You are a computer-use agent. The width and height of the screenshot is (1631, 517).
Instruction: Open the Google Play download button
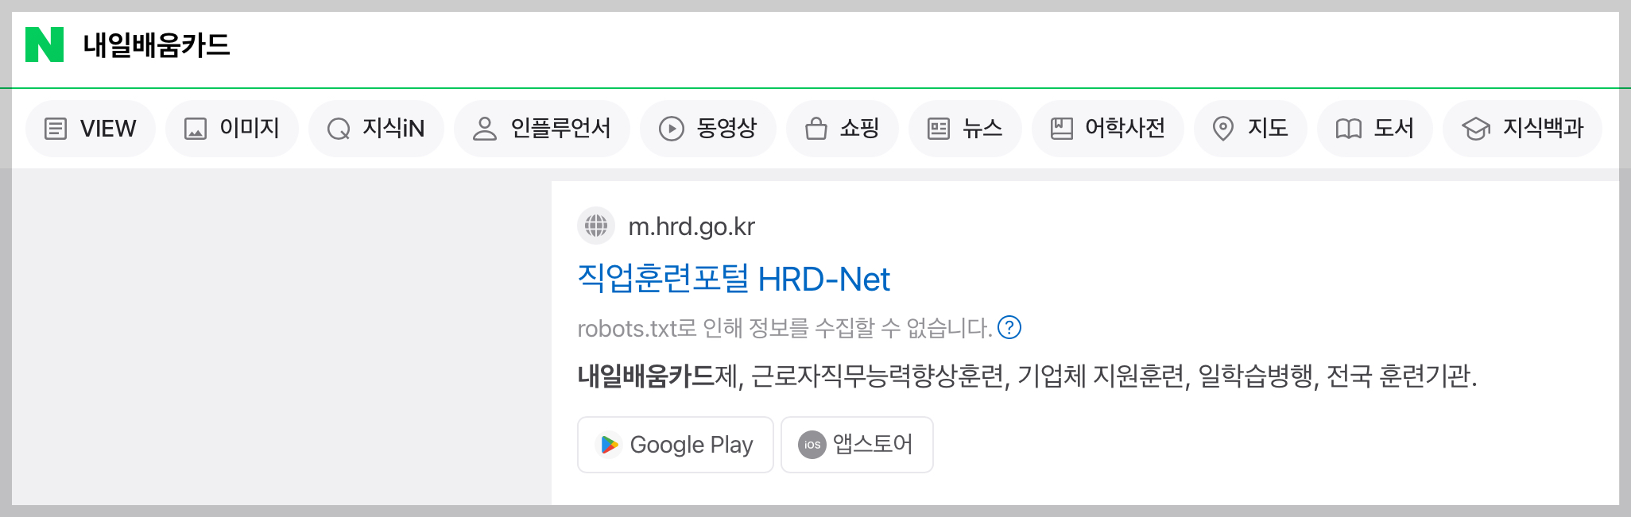pos(676,445)
